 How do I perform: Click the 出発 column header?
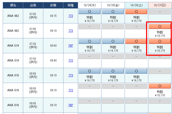pos(33,5)
